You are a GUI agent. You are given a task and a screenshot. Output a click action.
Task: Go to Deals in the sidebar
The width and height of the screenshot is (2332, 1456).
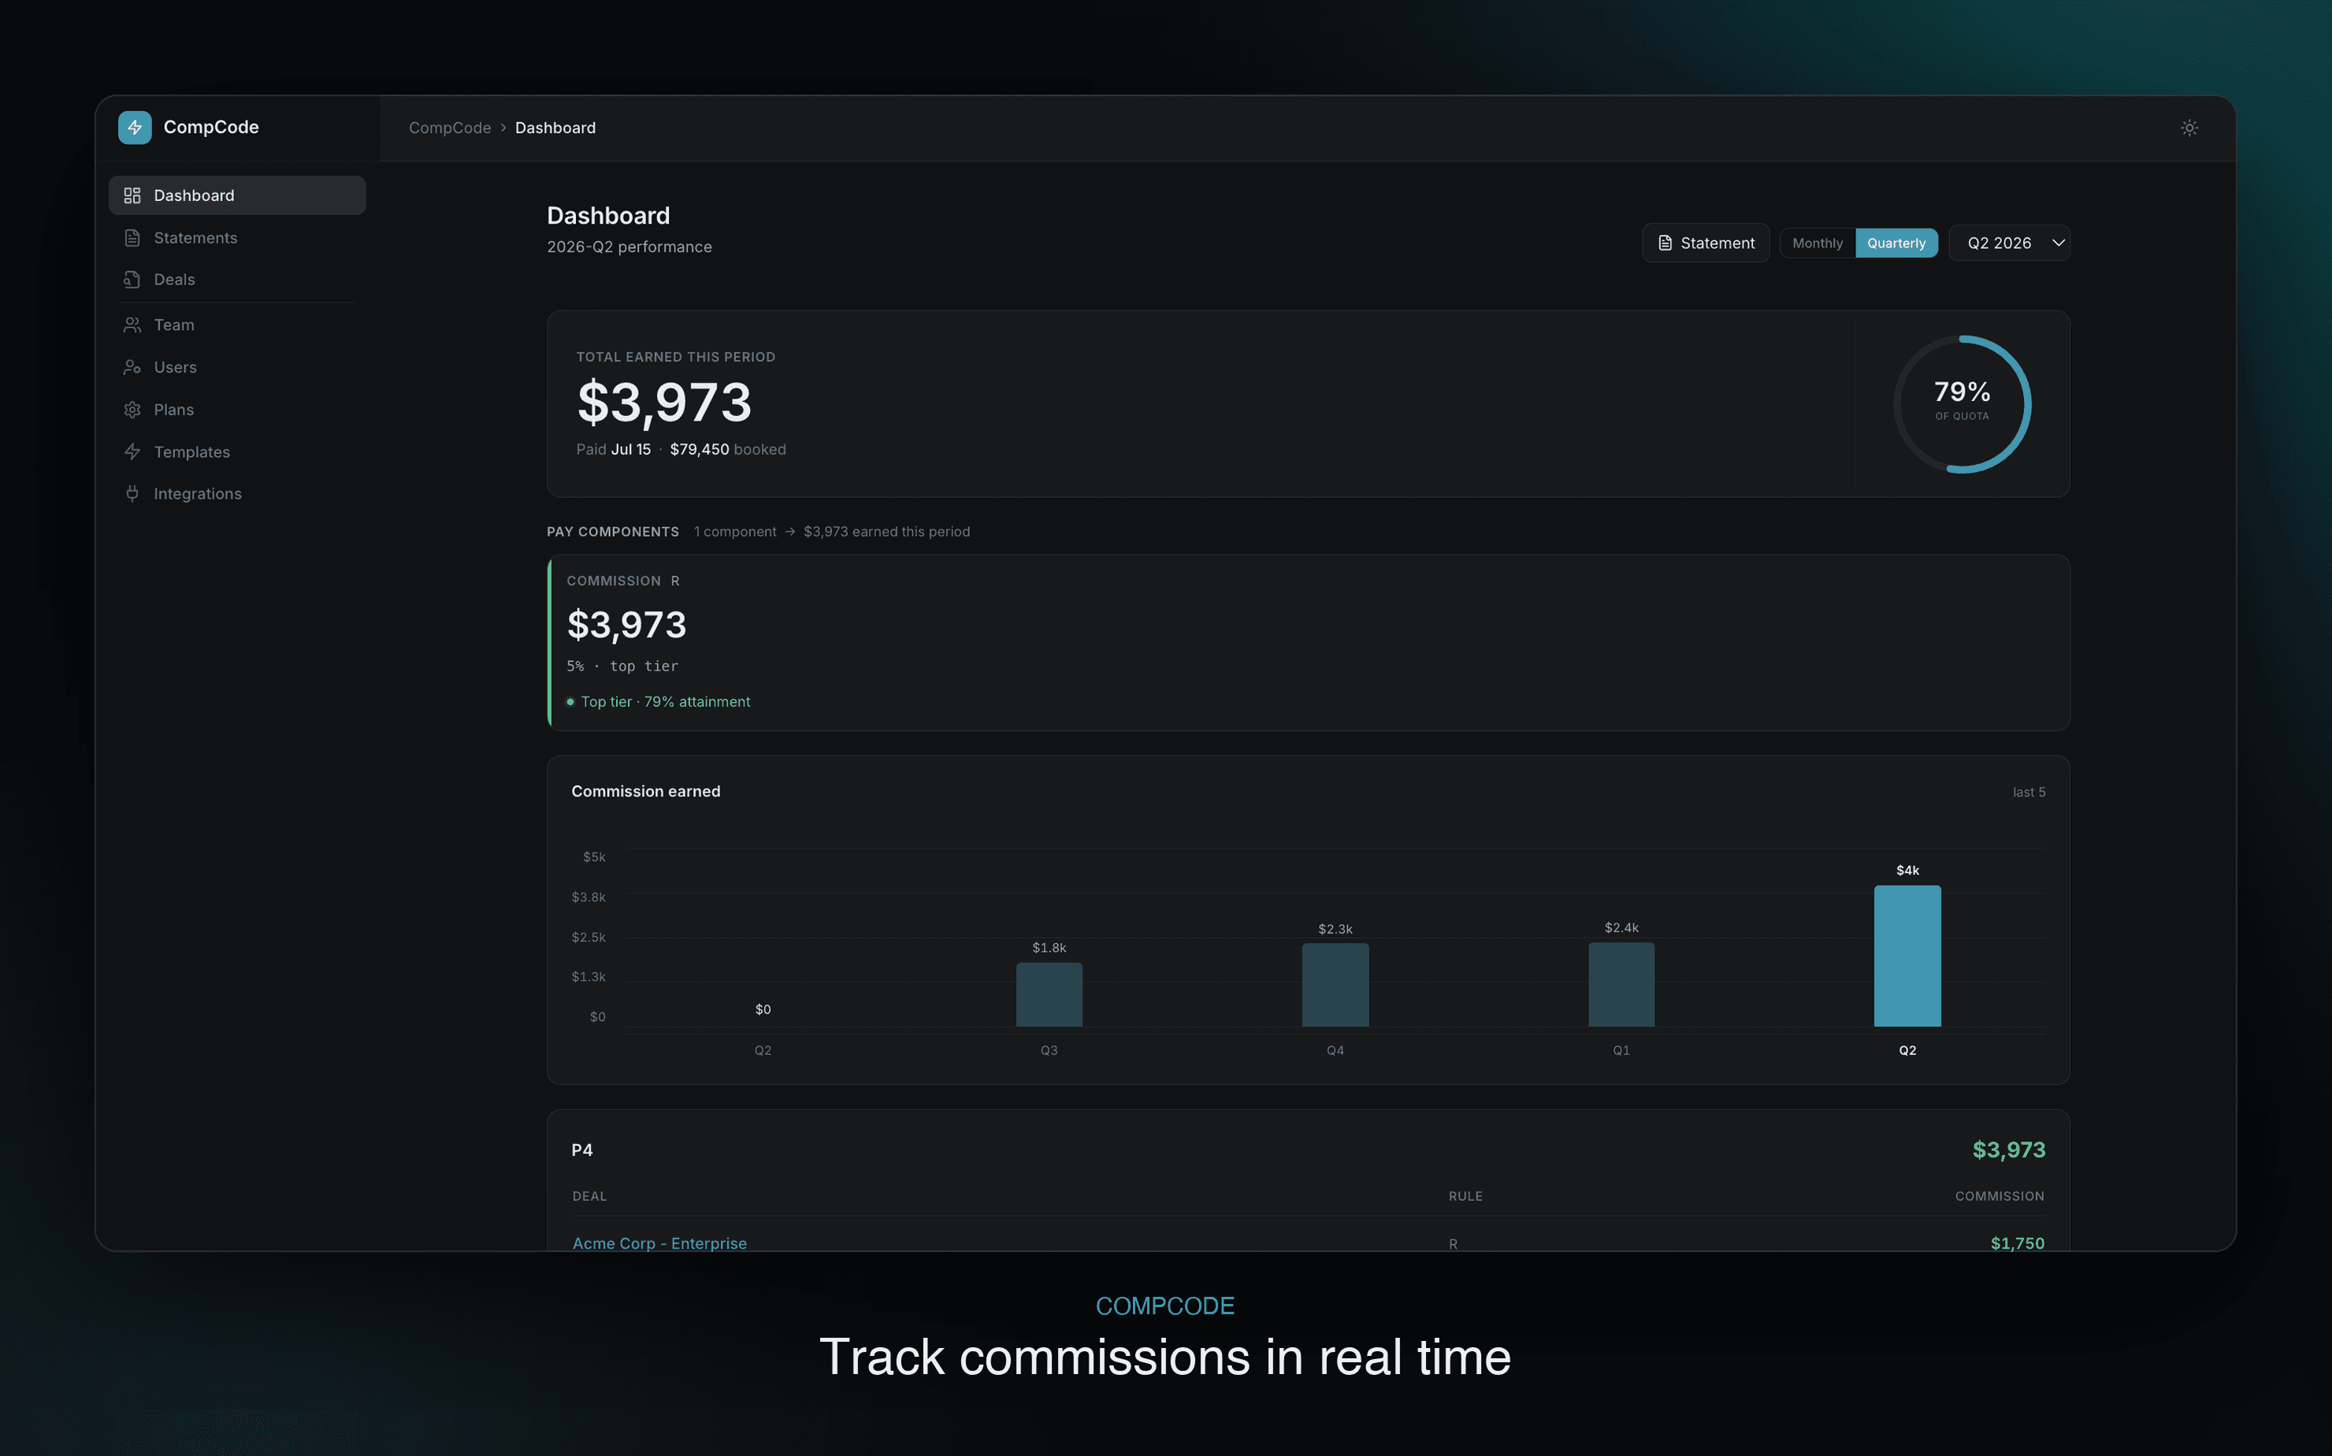click(x=237, y=279)
